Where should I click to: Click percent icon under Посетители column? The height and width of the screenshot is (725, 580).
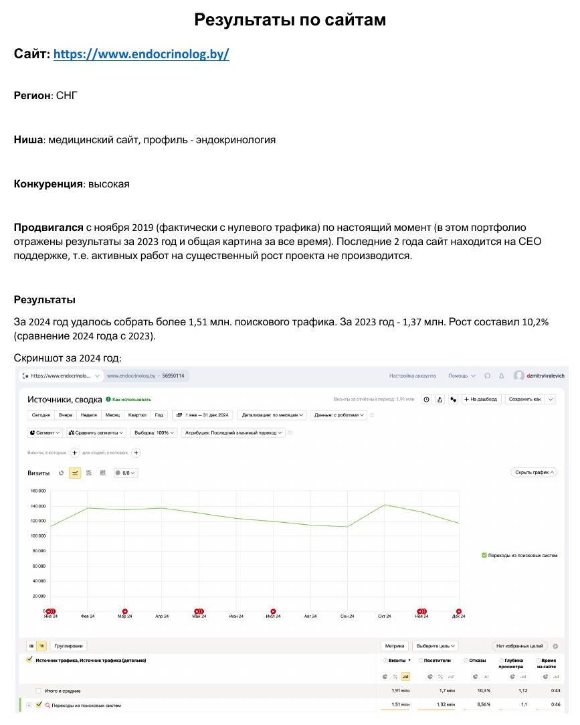(440, 676)
